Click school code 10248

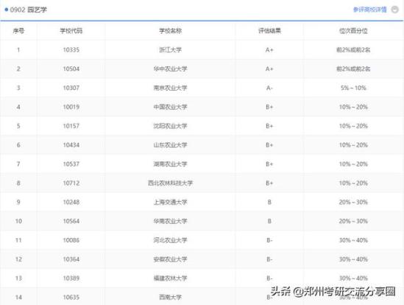(x=71, y=203)
